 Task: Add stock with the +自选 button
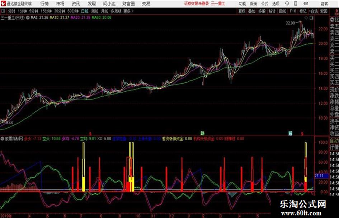click(x=313, y=11)
